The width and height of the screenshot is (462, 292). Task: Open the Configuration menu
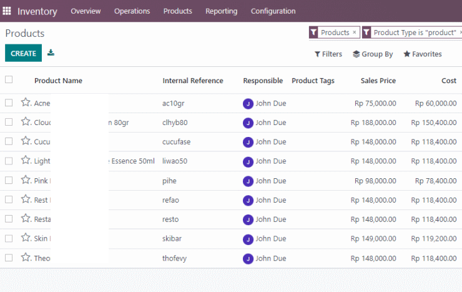[273, 11]
